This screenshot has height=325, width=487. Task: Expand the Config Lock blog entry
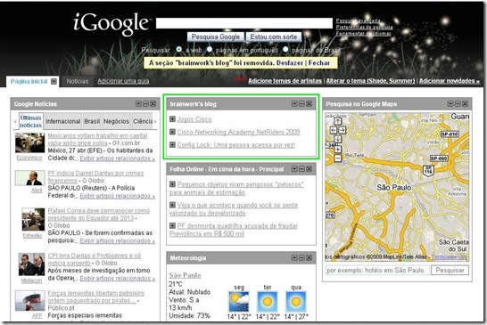[x=172, y=144]
